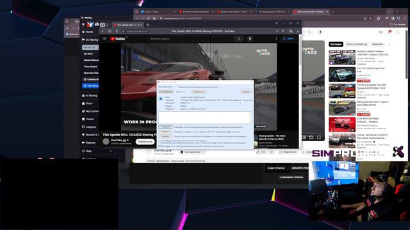
Task: Click the YouTube logo in popup browser
Action: (x=117, y=39)
